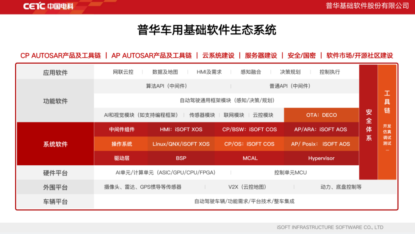Click the 传感器模块 cell
The width and height of the screenshot is (415, 234).
pyautogui.click(x=202, y=115)
